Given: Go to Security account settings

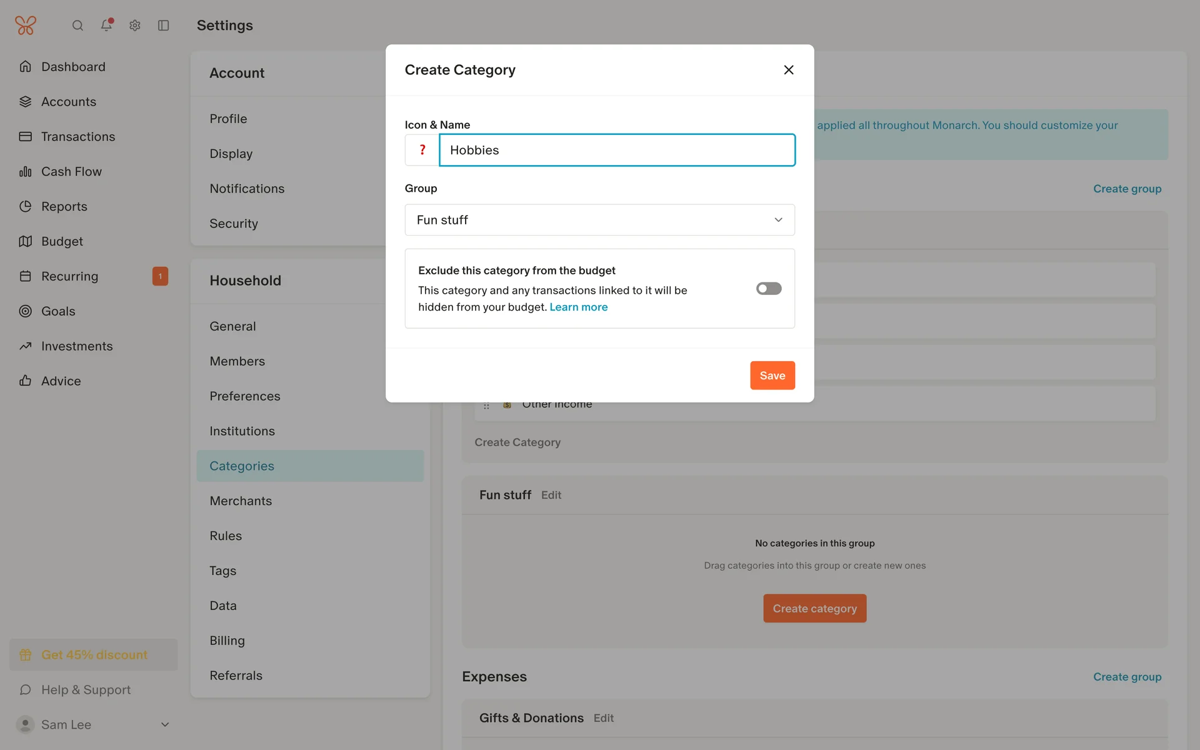Looking at the screenshot, I should click(234, 224).
